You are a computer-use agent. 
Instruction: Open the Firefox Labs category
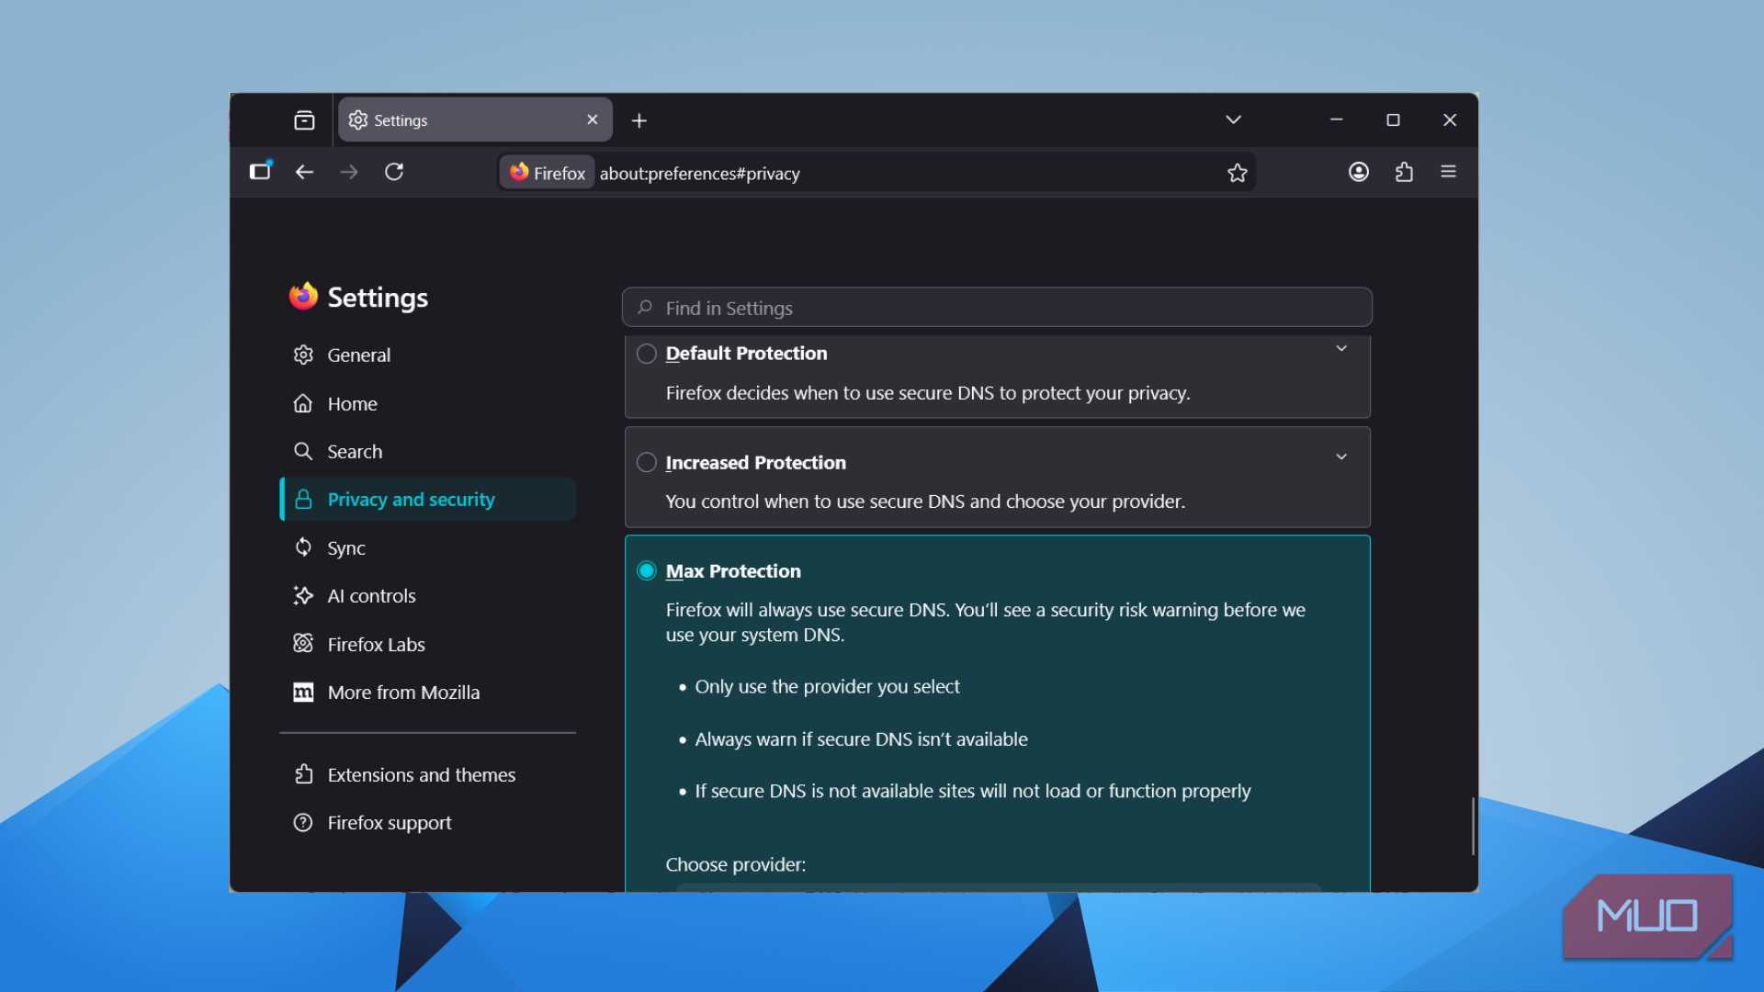tap(428, 644)
